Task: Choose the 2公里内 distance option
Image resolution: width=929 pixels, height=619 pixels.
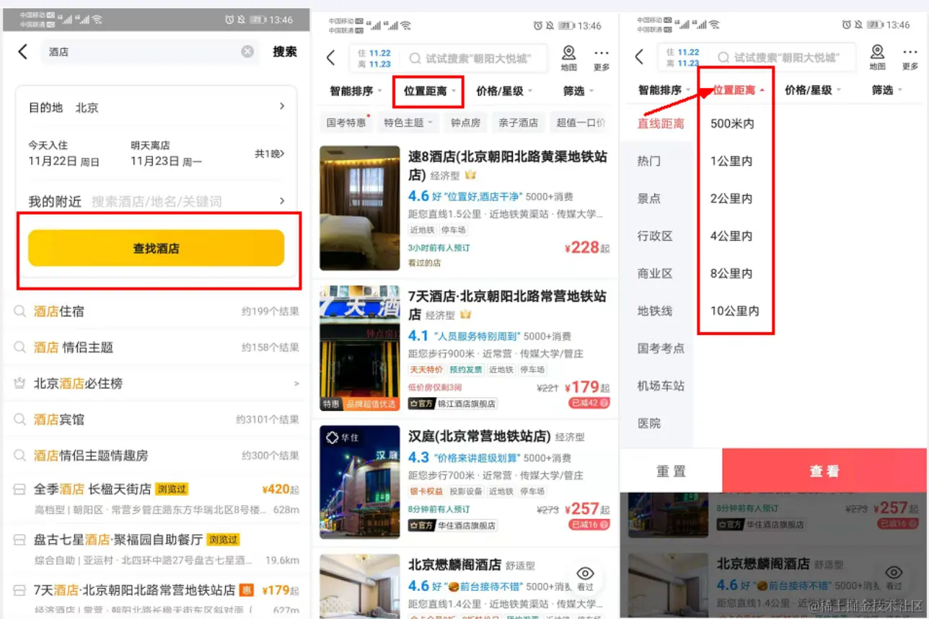Action: coord(731,199)
